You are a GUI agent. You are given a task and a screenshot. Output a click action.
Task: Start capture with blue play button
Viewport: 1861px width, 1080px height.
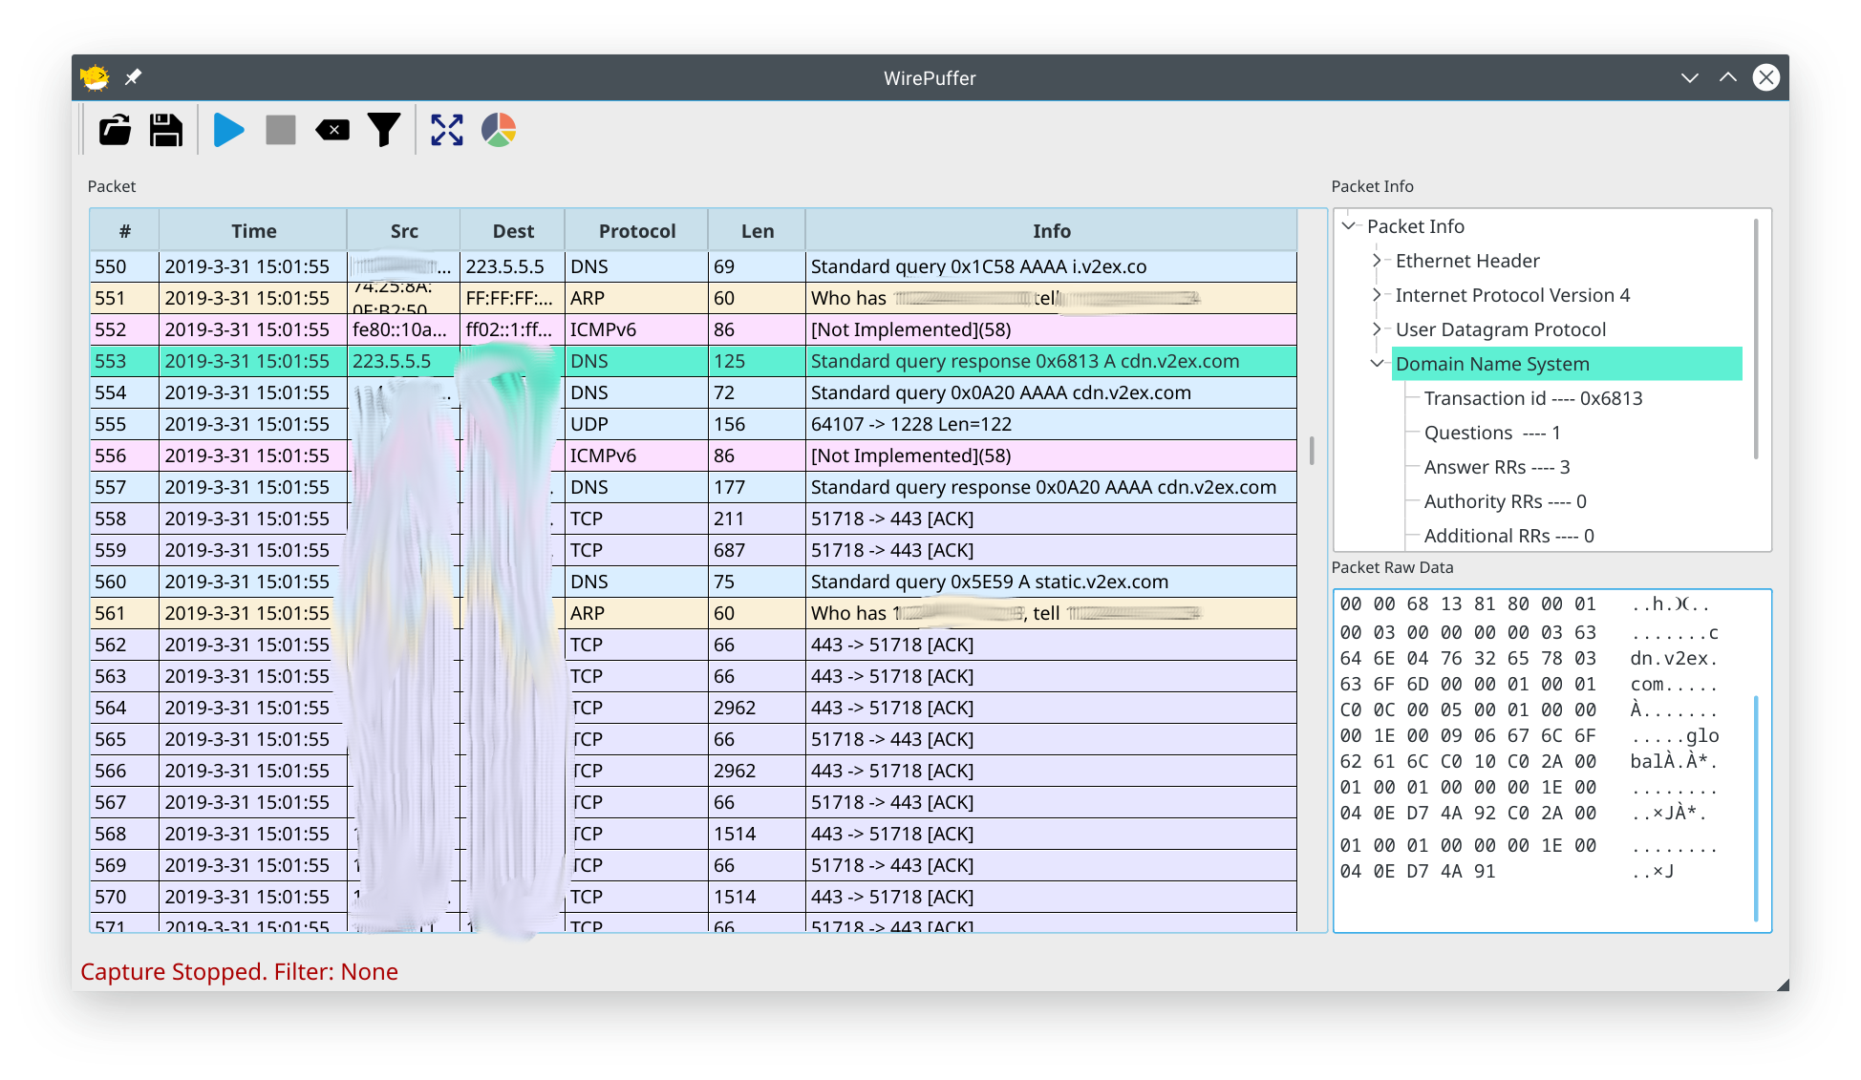tap(228, 130)
